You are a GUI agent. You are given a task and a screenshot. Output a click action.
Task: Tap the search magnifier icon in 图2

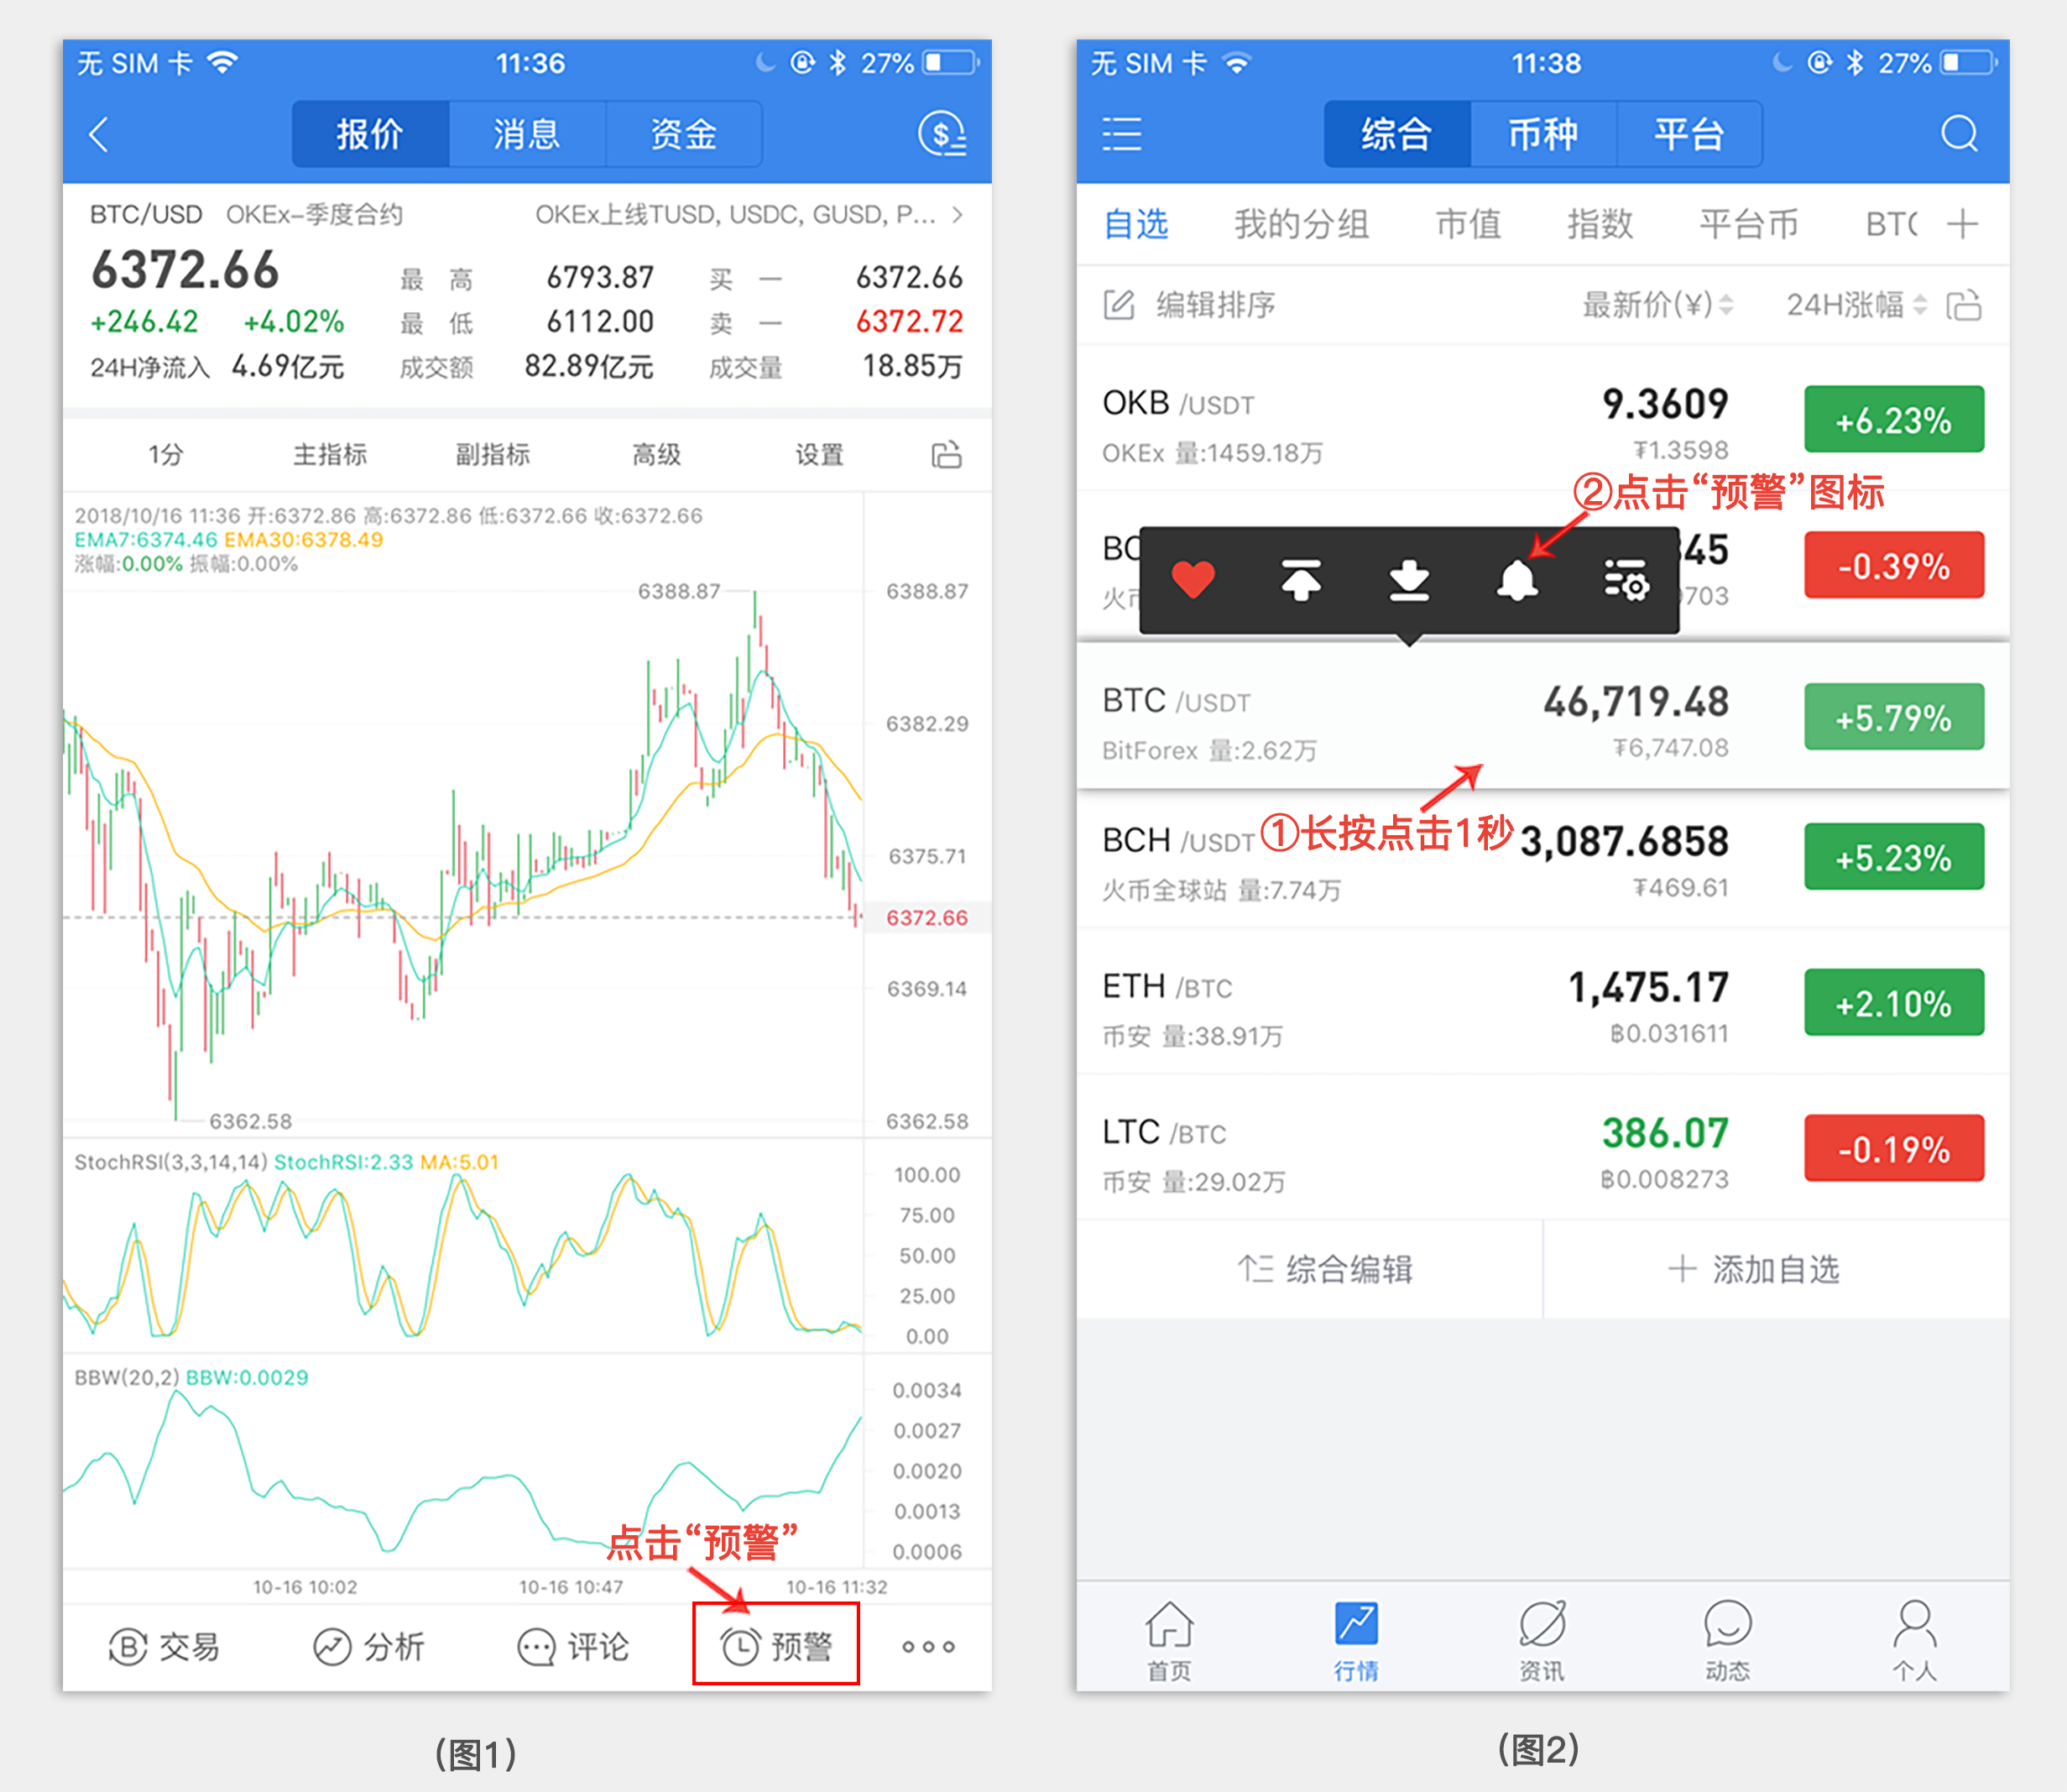coord(1959,134)
